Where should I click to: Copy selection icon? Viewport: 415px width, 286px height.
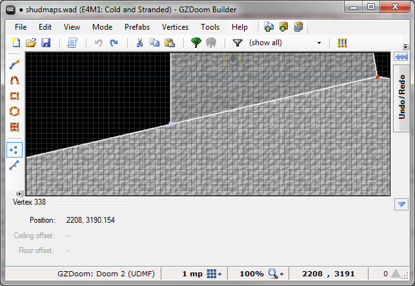click(x=154, y=43)
